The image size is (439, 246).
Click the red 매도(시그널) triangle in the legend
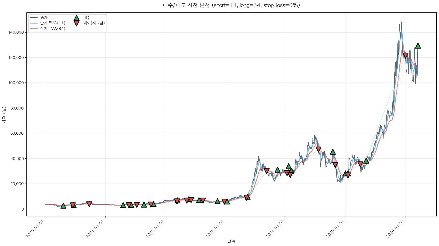[x=76, y=23]
